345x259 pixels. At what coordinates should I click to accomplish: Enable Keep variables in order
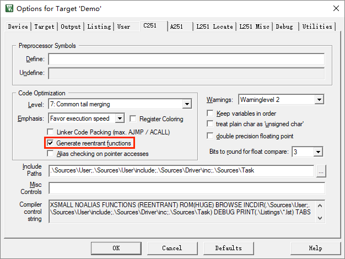[210, 114]
